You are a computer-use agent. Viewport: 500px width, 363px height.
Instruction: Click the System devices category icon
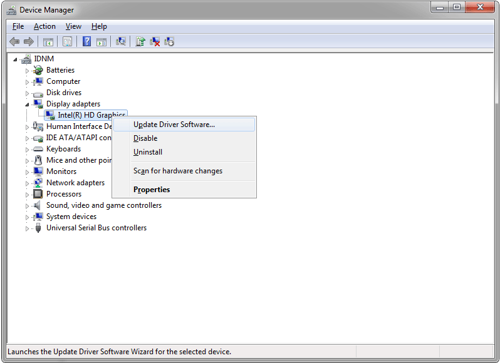coord(38,217)
